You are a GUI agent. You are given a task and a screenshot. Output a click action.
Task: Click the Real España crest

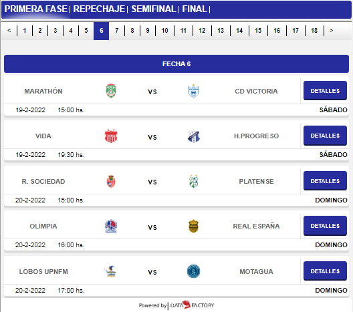193,226
